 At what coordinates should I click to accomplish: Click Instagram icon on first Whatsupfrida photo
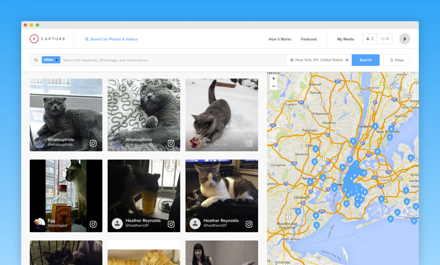93,143
